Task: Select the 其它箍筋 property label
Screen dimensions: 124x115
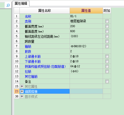Action: pos(31,76)
